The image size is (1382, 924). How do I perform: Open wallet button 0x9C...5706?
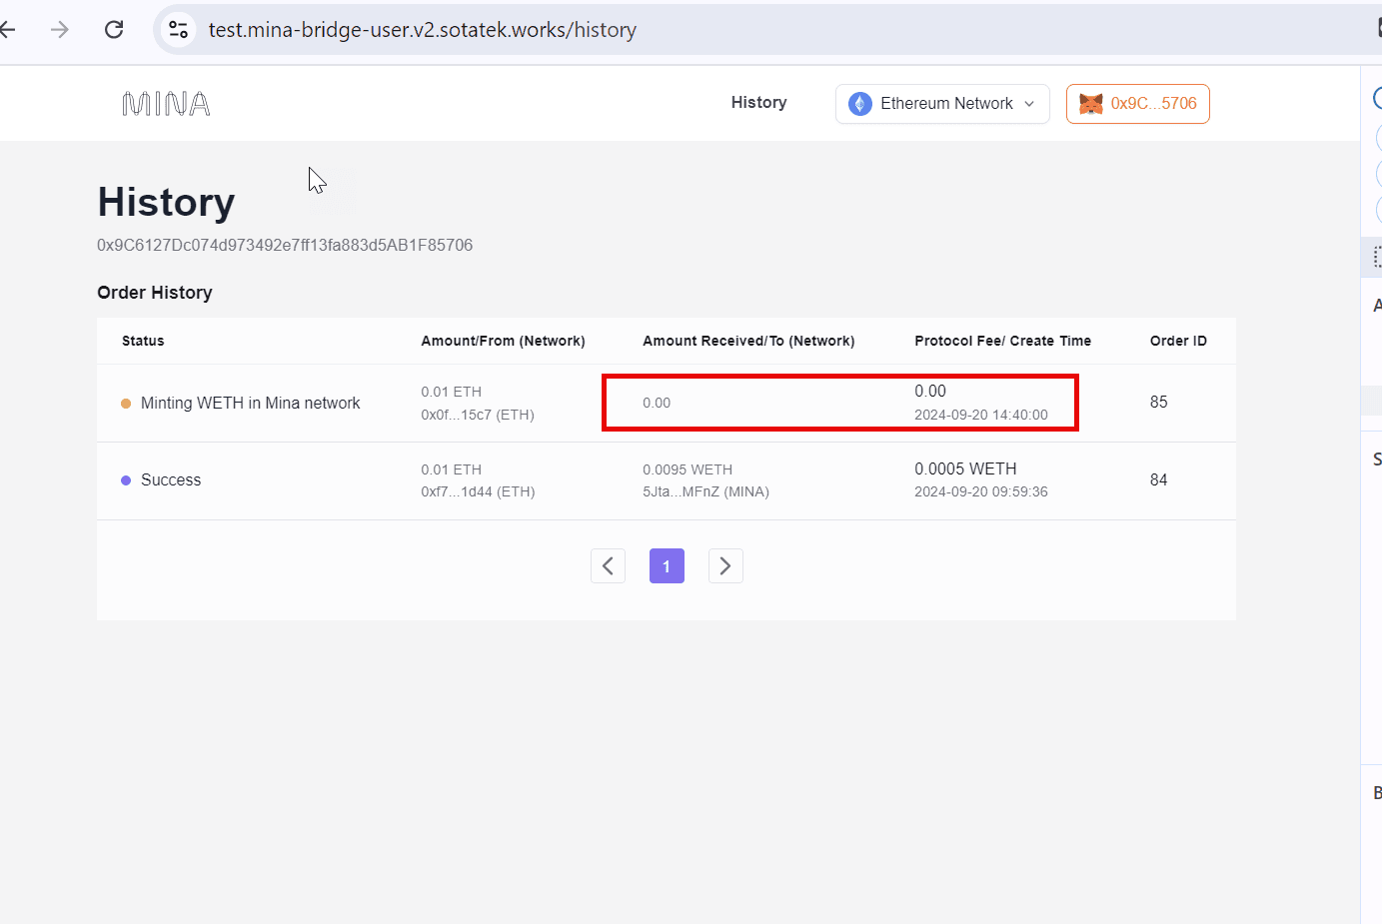pos(1137,104)
